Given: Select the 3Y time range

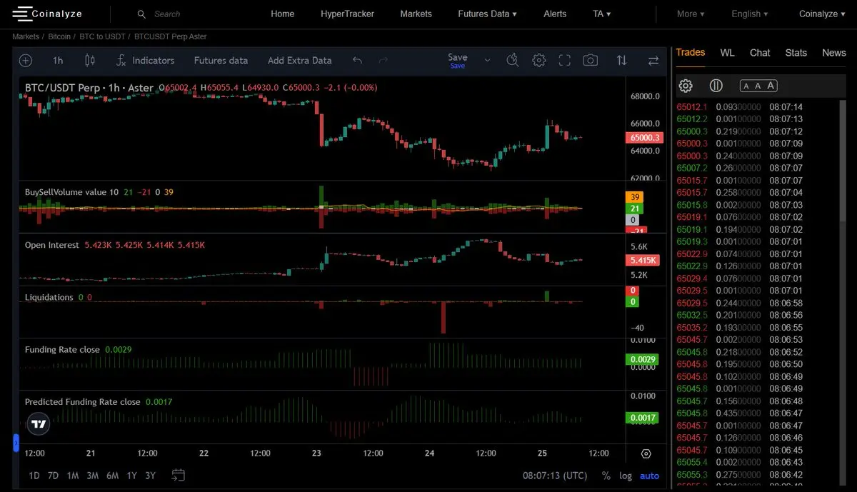Looking at the screenshot, I should (150, 476).
